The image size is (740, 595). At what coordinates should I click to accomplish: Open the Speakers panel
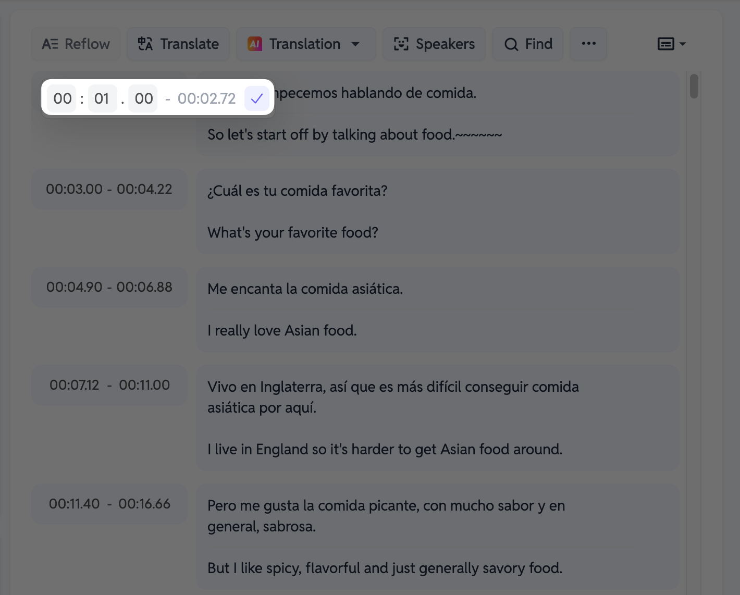(434, 44)
